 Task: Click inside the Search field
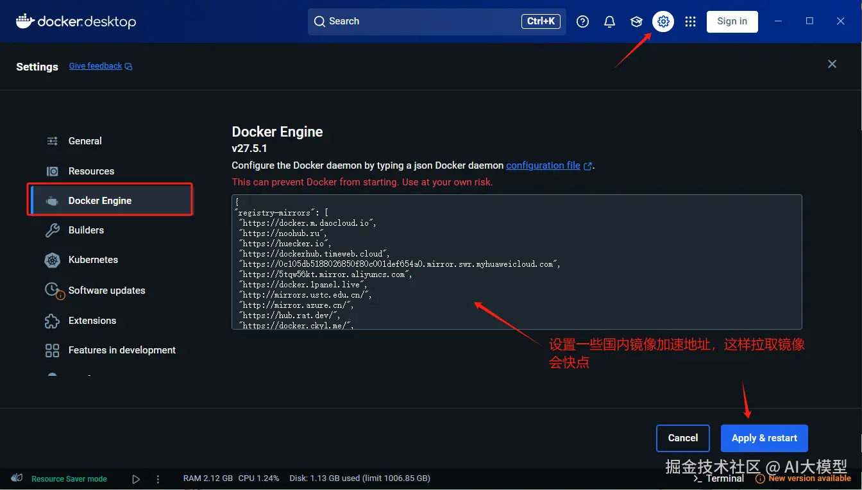pyautogui.click(x=437, y=21)
